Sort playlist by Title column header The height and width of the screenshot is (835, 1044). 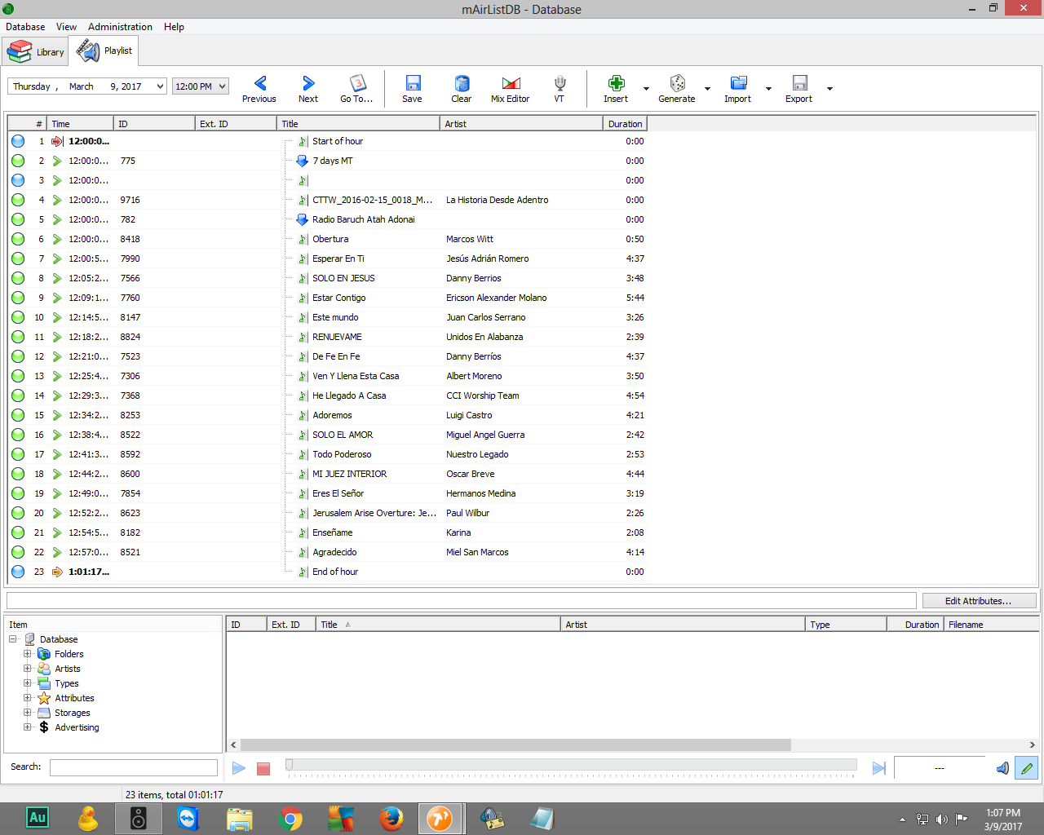[358, 124]
